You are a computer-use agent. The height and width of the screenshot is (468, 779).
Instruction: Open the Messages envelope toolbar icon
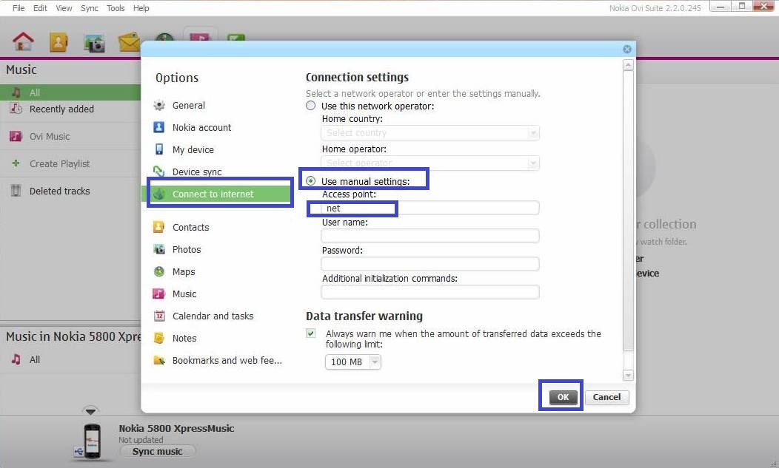coord(129,43)
